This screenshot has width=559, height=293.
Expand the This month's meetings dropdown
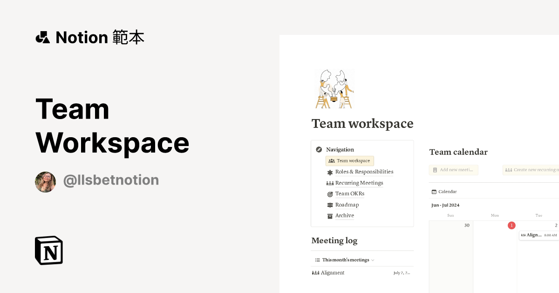point(372,260)
